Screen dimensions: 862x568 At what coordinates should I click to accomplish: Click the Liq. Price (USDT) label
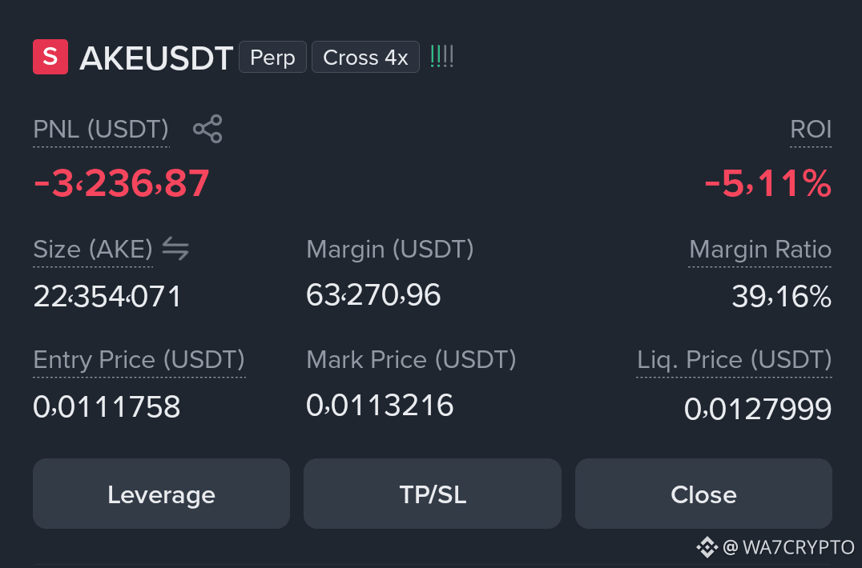pos(734,360)
